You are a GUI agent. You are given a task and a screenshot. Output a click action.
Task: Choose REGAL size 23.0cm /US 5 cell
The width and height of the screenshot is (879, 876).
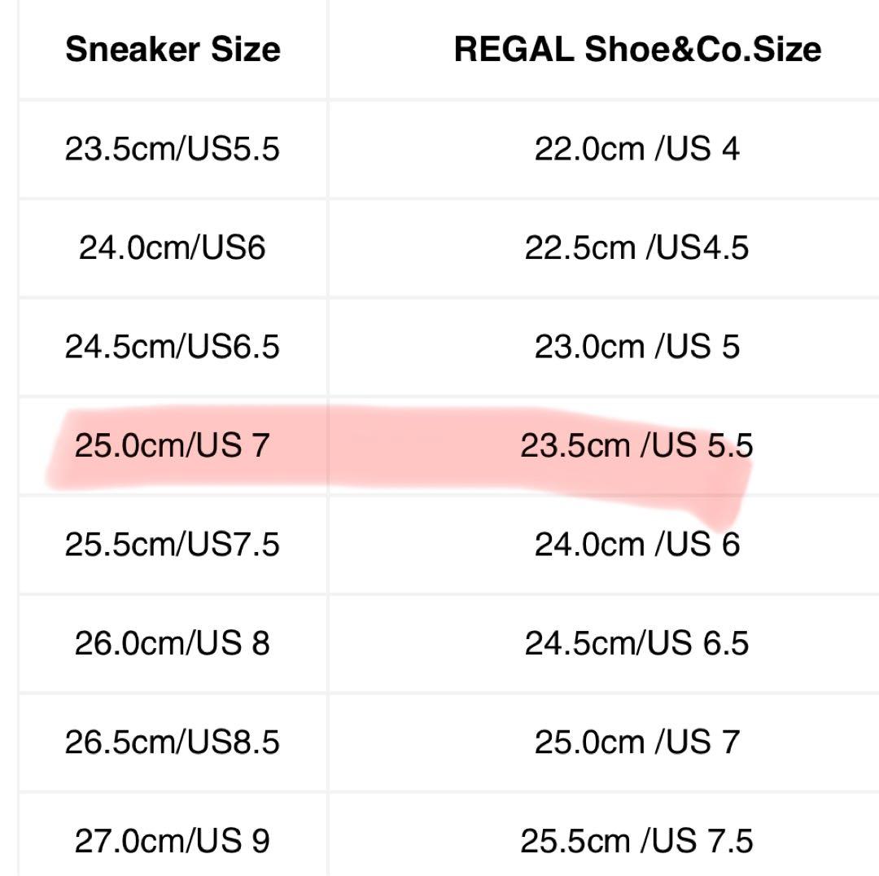pyautogui.click(x=636, y=347)
